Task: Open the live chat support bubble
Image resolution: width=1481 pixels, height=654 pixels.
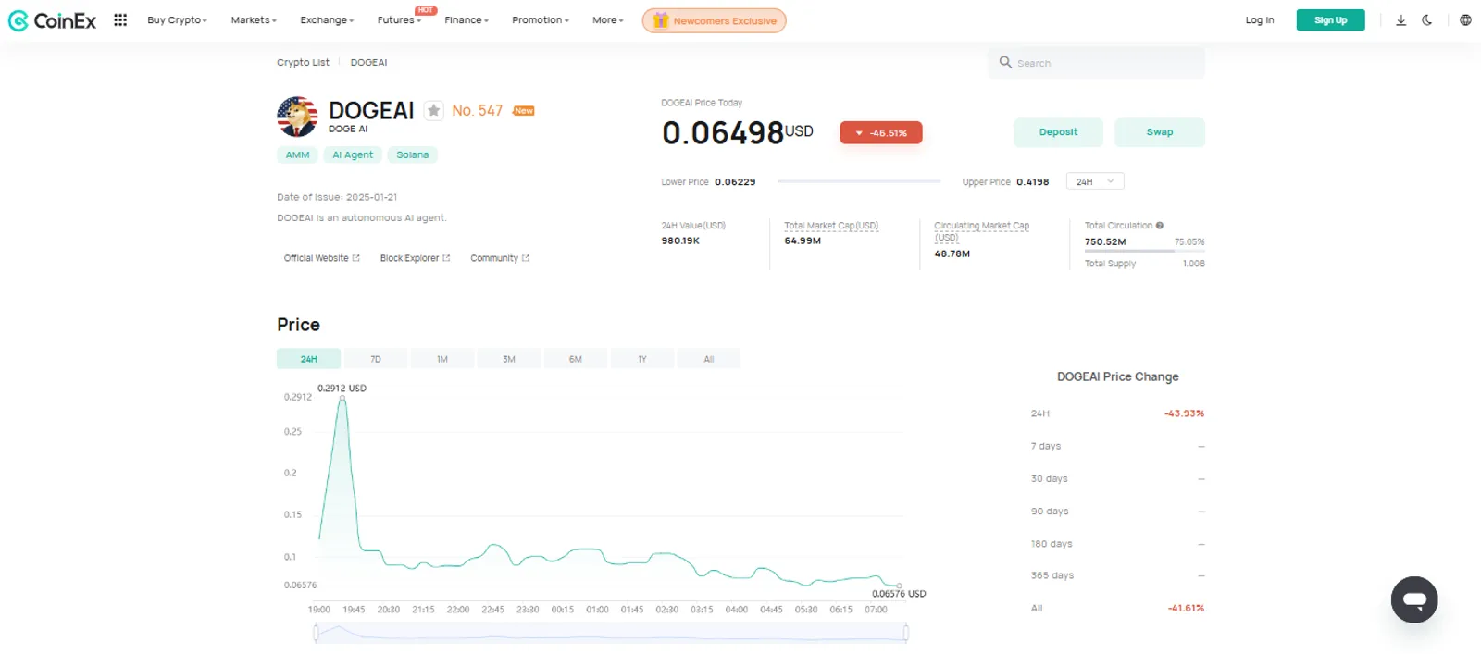Action: click(x=1413, y=599)
